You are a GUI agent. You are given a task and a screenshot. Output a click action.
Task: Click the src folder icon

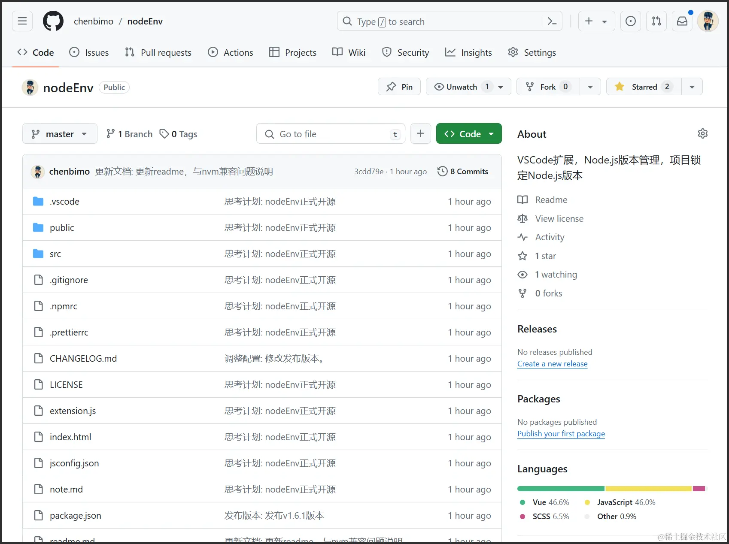pos(38,254)
